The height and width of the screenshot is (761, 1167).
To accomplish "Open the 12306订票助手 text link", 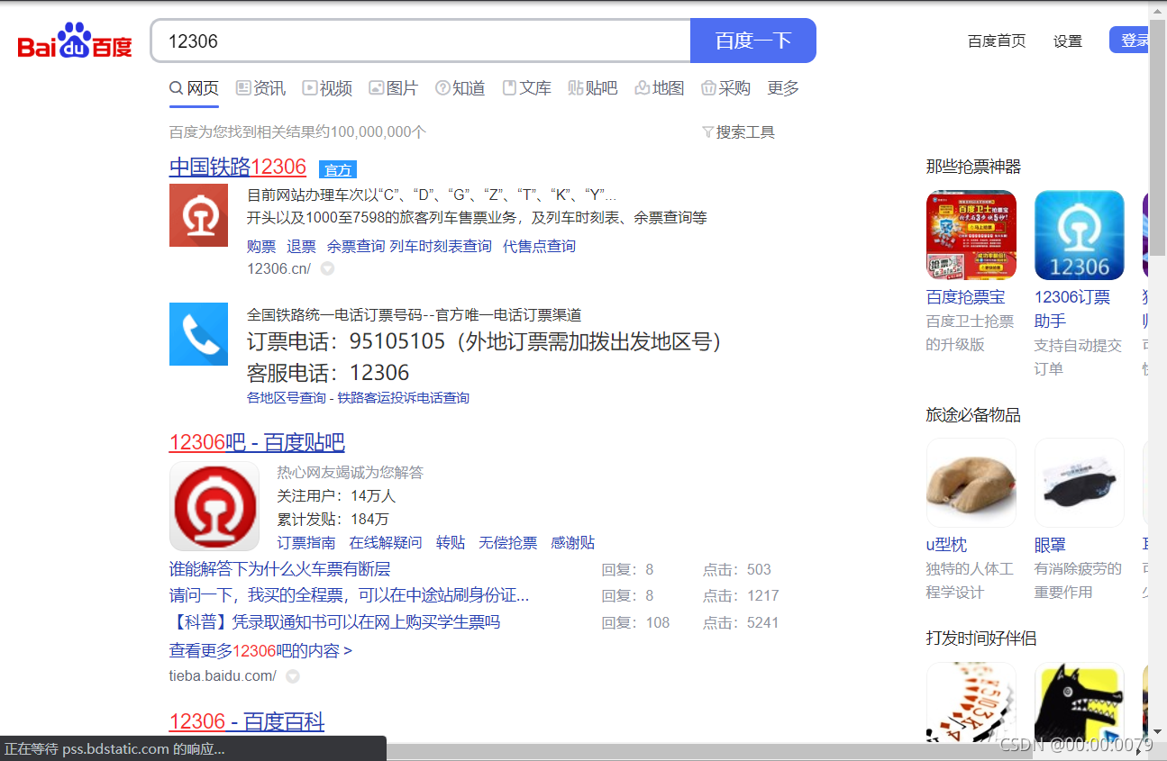I will [1072, 309].
